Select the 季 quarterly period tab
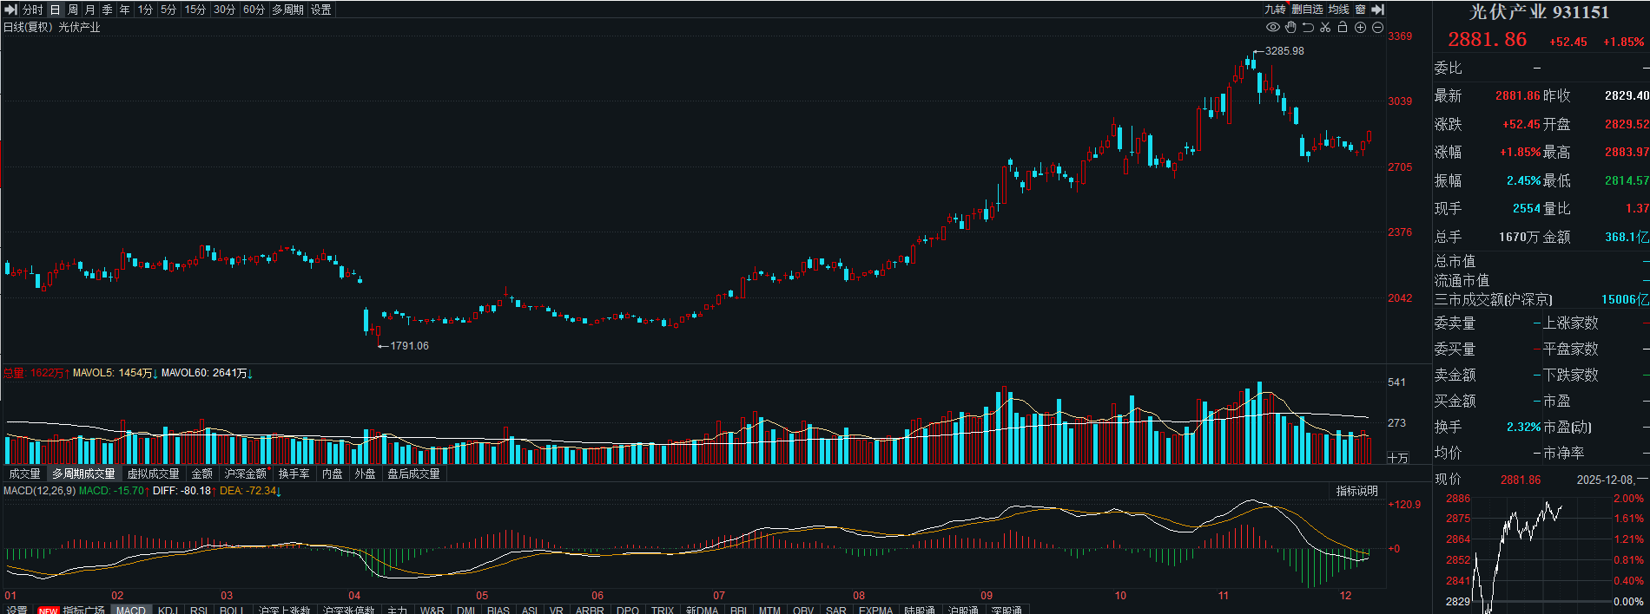The width and height of the screenshot is (1650, 614). click(x=108, y=10)
